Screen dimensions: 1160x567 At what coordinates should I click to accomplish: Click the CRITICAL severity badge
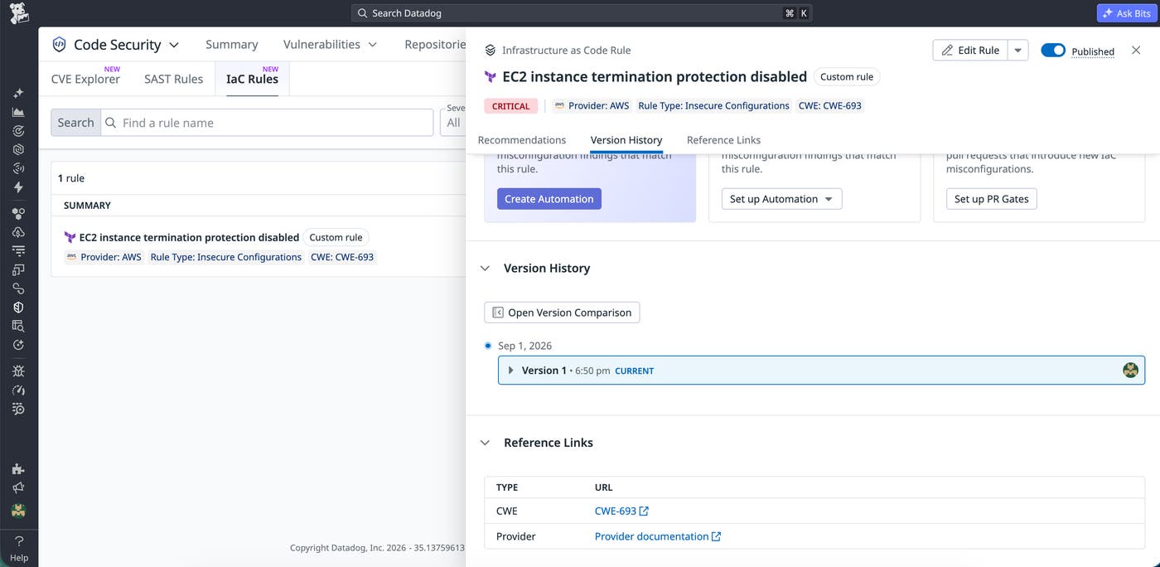click(x=510, y=106)
